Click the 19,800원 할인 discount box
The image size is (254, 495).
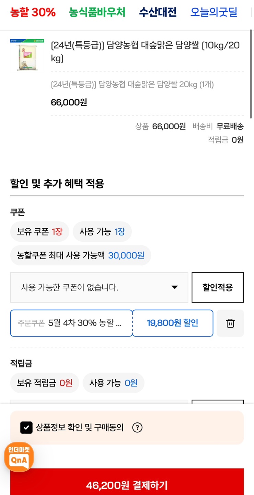pyautogui.click(x=173, y=323)
